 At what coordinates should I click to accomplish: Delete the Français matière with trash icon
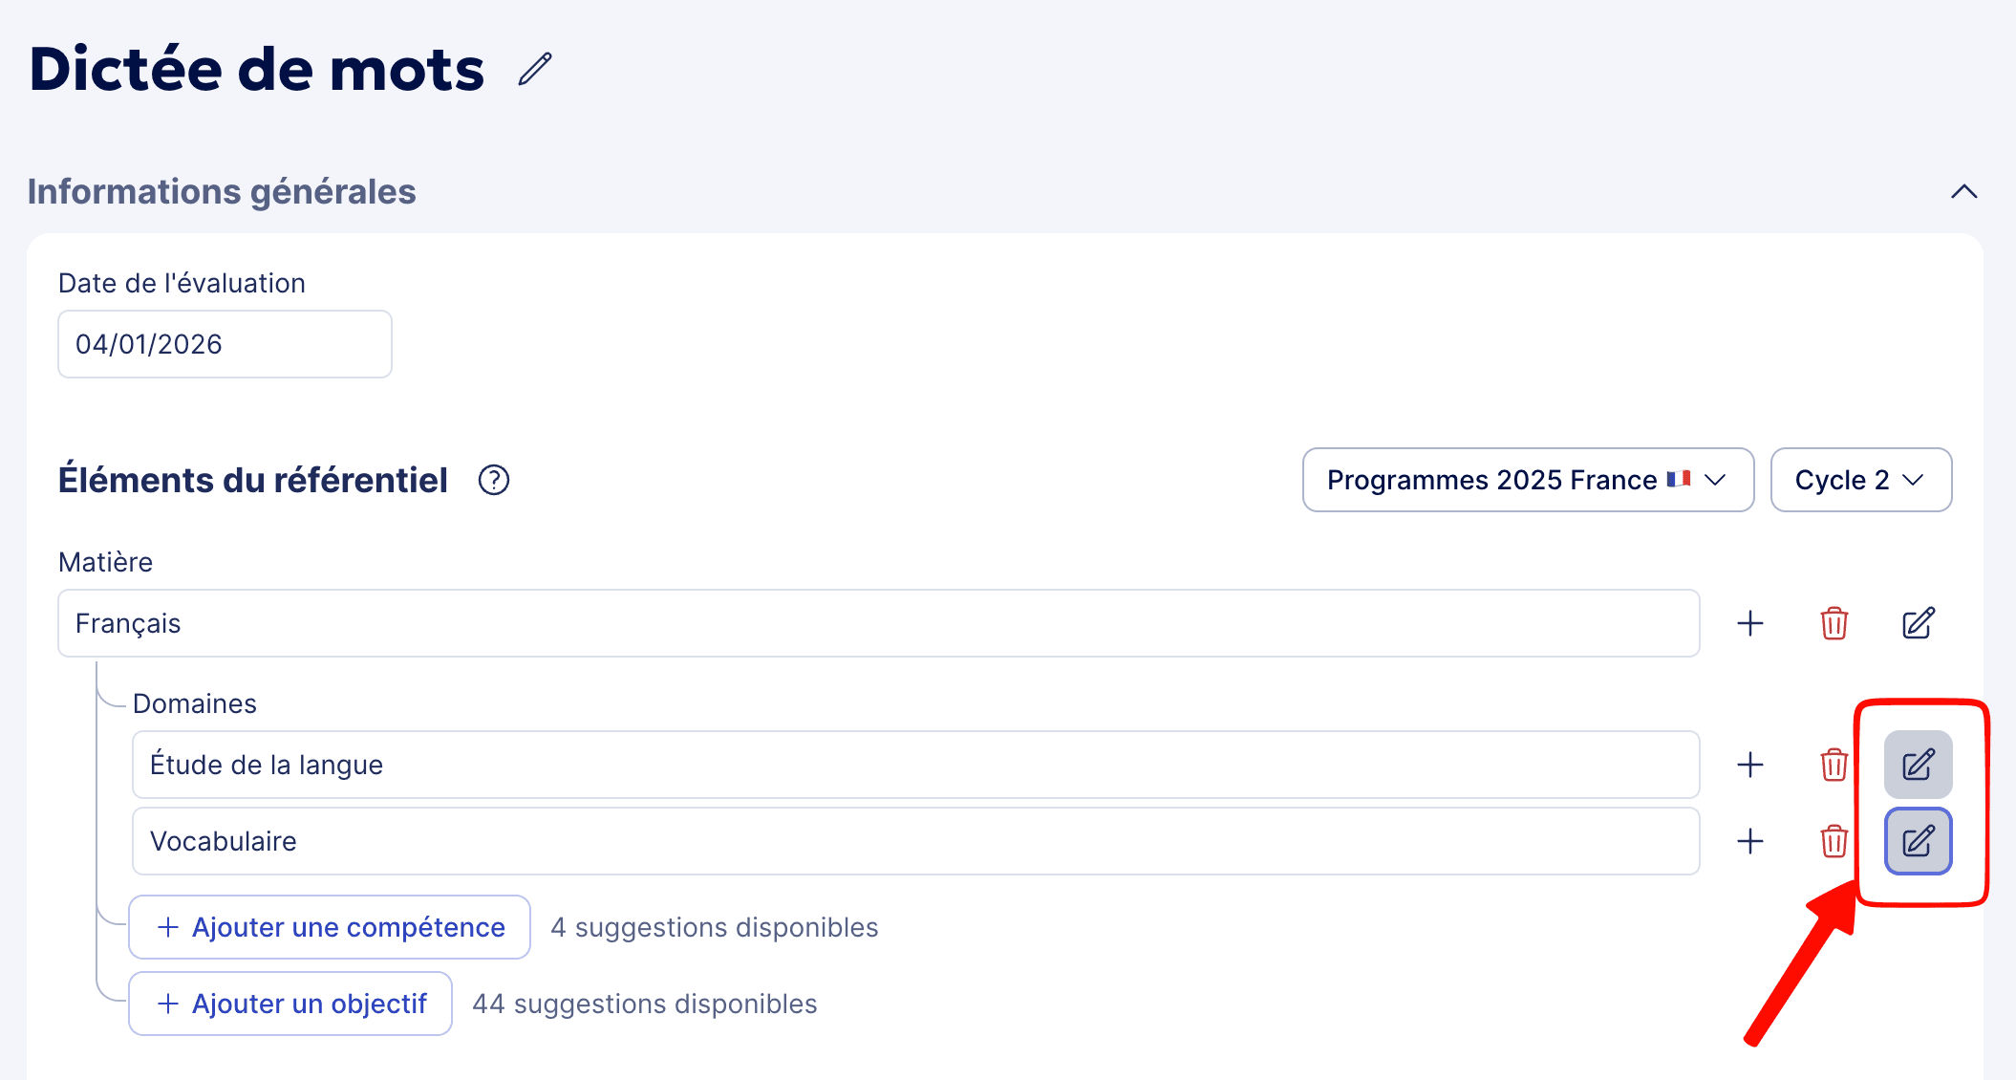[x=1834, y=623]
